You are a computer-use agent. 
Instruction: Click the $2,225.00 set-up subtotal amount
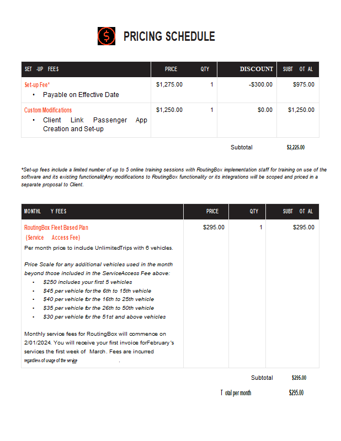pos(296,148)
